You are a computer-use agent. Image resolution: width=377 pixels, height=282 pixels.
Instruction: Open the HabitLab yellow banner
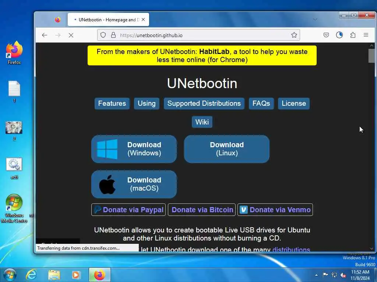point(202,55)
